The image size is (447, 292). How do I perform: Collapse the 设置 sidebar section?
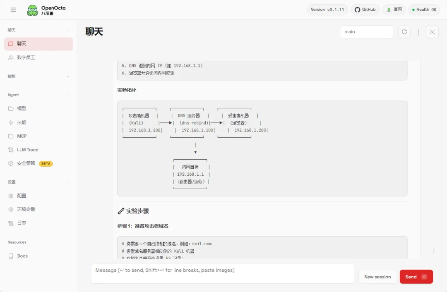(x=68, y=182)
